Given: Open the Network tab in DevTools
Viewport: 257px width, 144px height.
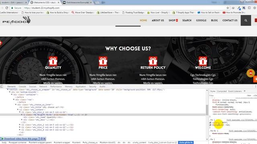Looking at the screenshot, I should pos(43,86).
